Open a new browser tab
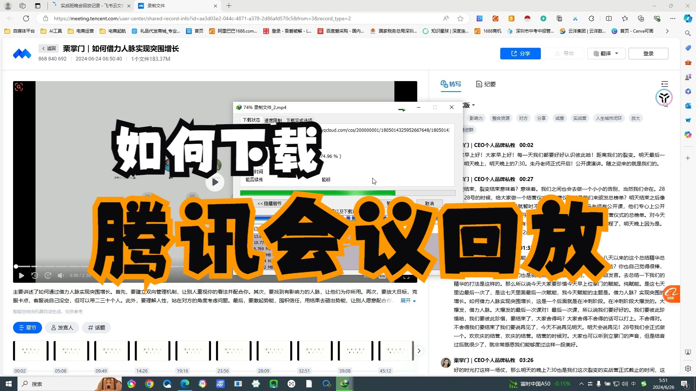This screenshot has width=696, height=391. pyautogui.click(x=229, y=6)
